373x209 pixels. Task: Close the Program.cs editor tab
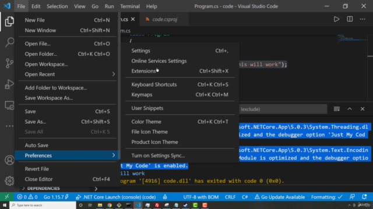tap(133, 19)
